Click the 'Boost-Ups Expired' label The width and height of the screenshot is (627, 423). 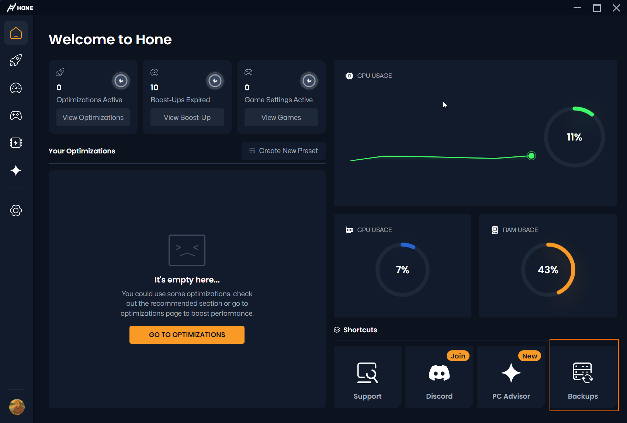[x=180, y=100]
